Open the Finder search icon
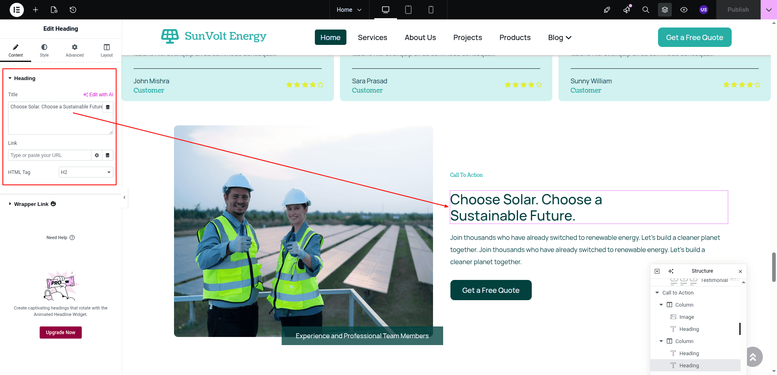 coord(645,10)
